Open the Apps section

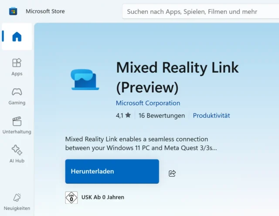[x=17, y=67]
